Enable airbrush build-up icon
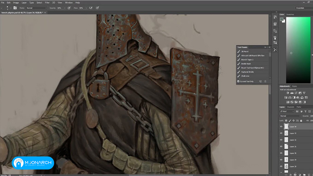Screen dimensions: 313x176 pyautogui.click(x=91, y=8)
